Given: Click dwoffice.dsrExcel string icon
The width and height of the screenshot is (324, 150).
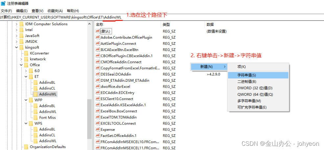Looking at the screenshot, I should (98, 86).
